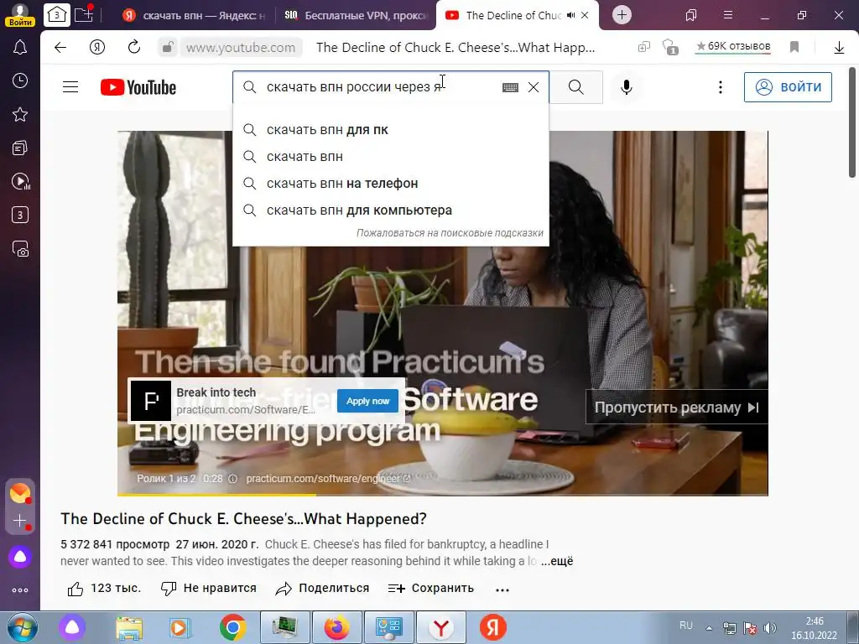Click the 'ВОЙТИ' sign-in button

click(788, 87)
